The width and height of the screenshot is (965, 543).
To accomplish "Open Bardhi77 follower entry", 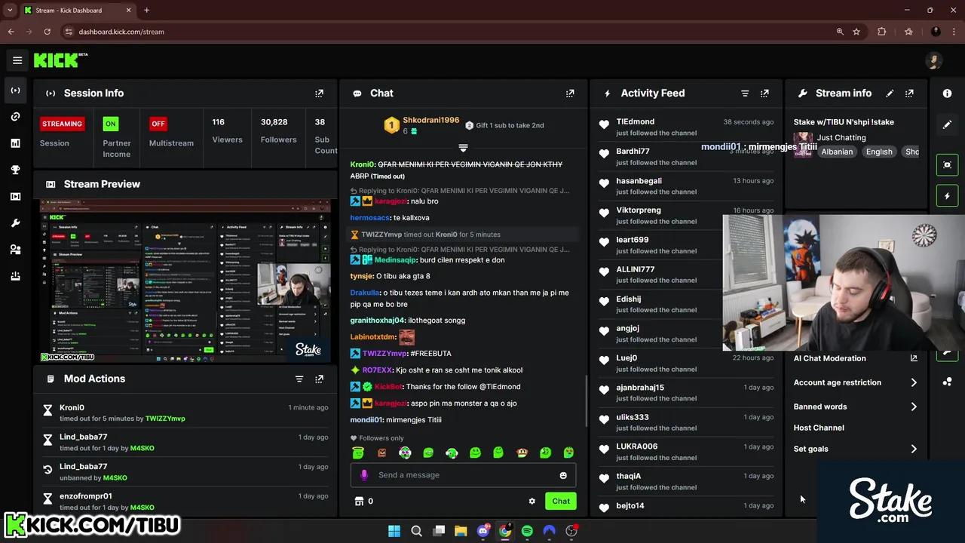I will [687, 156].
